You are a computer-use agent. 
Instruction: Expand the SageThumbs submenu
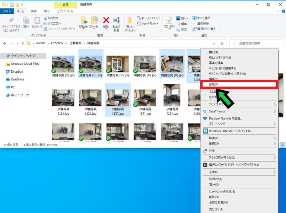239,111
